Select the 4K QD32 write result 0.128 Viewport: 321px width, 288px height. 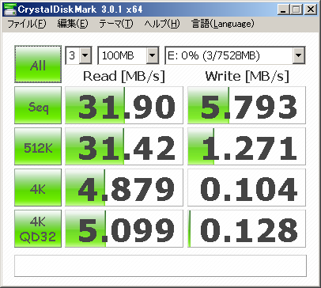[x=247, y=229]
